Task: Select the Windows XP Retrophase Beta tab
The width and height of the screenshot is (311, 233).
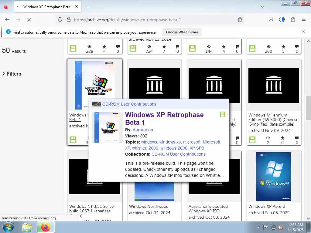Action: (48, 7)
